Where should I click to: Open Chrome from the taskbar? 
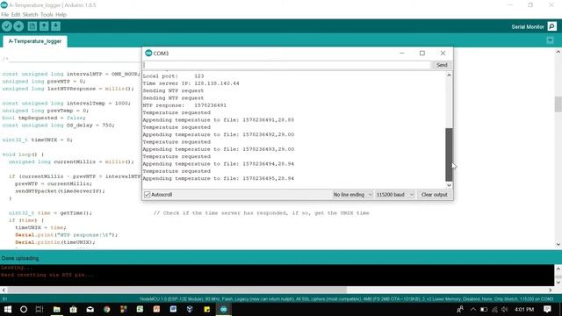[107, 309]
